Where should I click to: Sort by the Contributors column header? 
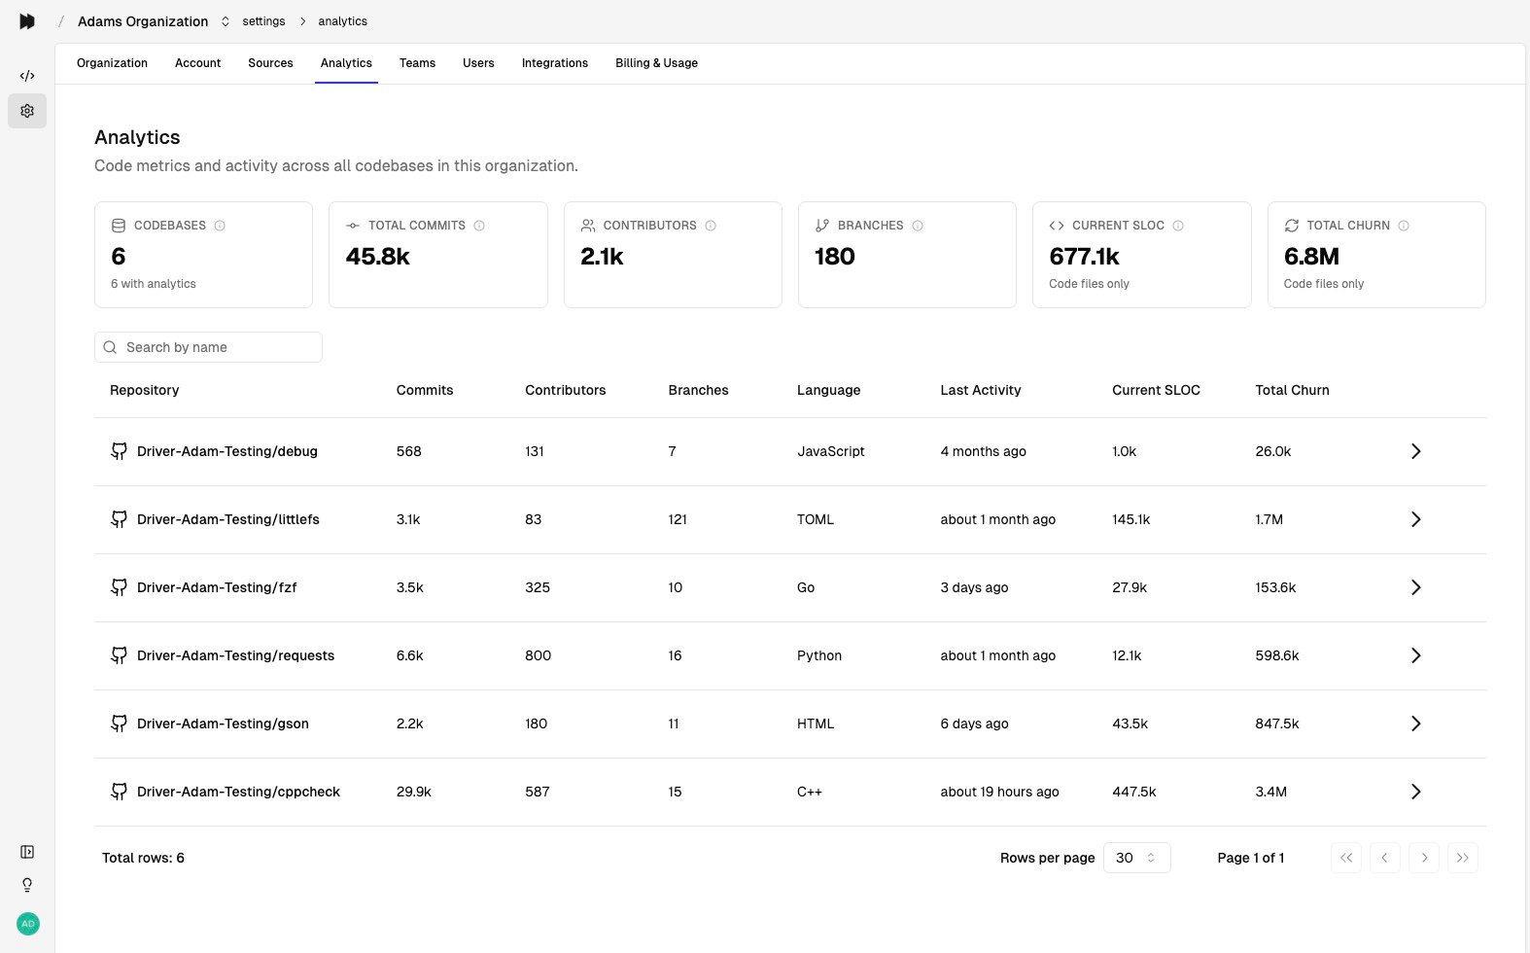566,390
